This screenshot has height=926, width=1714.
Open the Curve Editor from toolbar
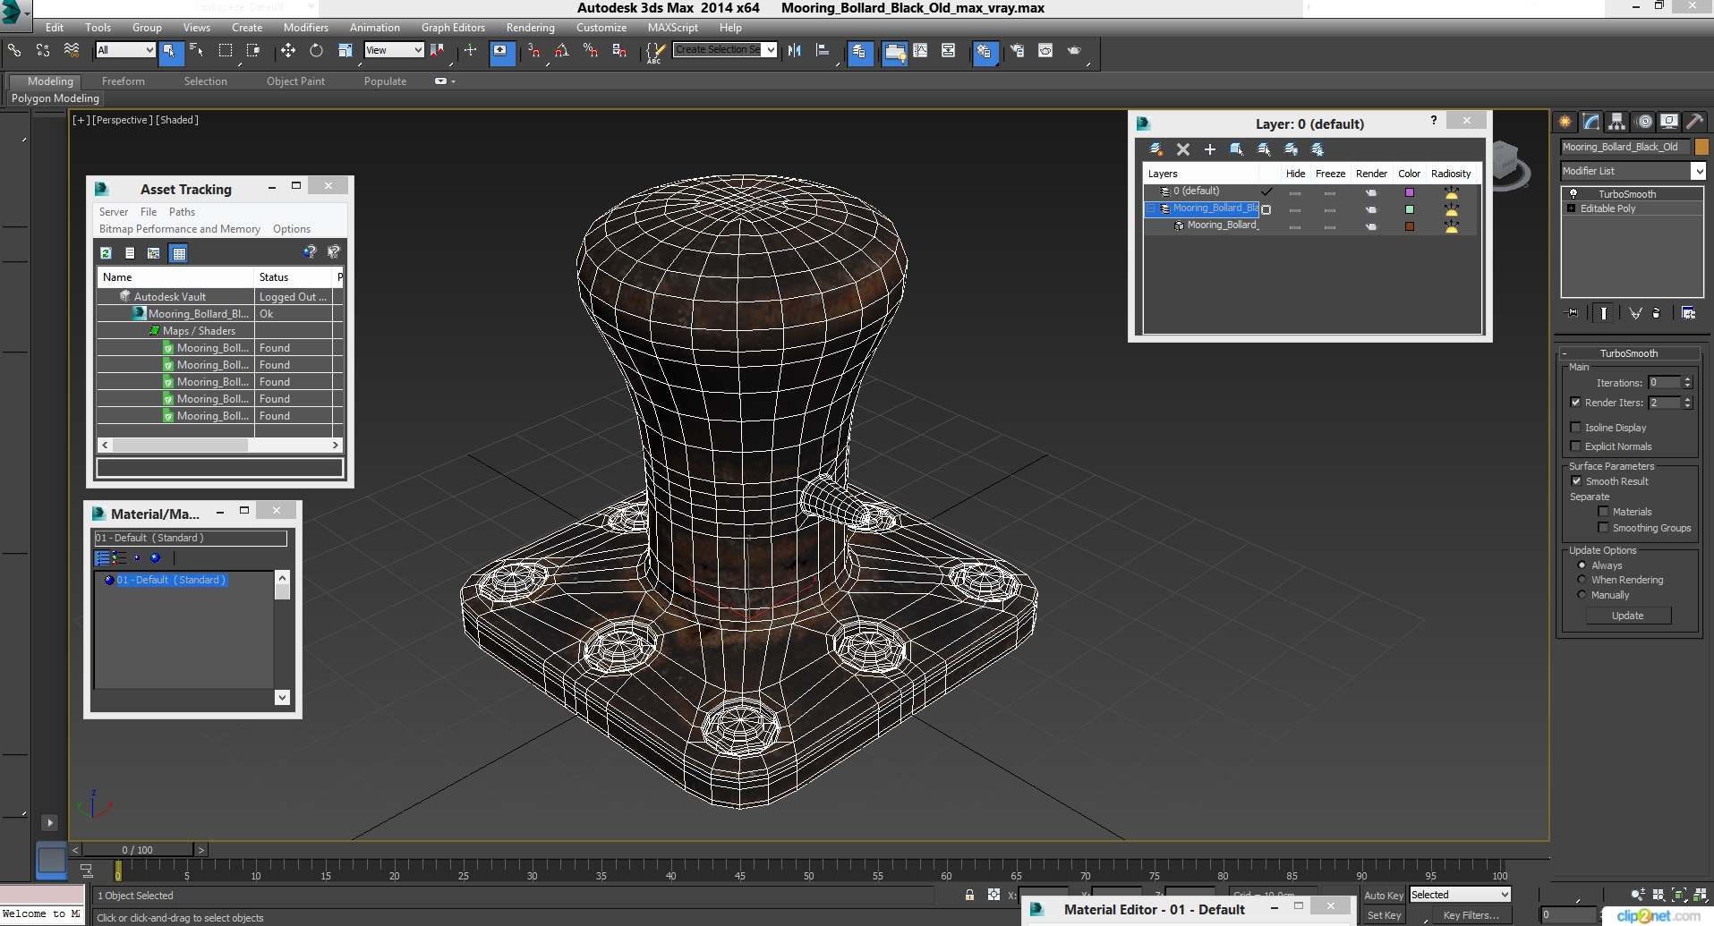click(920, 51)
